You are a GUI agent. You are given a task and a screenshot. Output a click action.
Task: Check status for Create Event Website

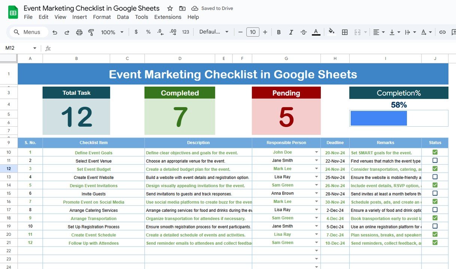[435, 177]
